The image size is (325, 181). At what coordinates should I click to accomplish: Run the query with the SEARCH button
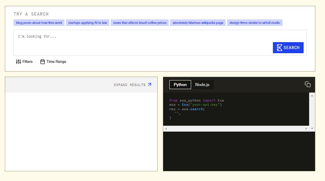coord(288,48)
